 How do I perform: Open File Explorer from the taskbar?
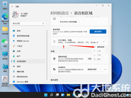pyautogui.click(x=69, y=95)
